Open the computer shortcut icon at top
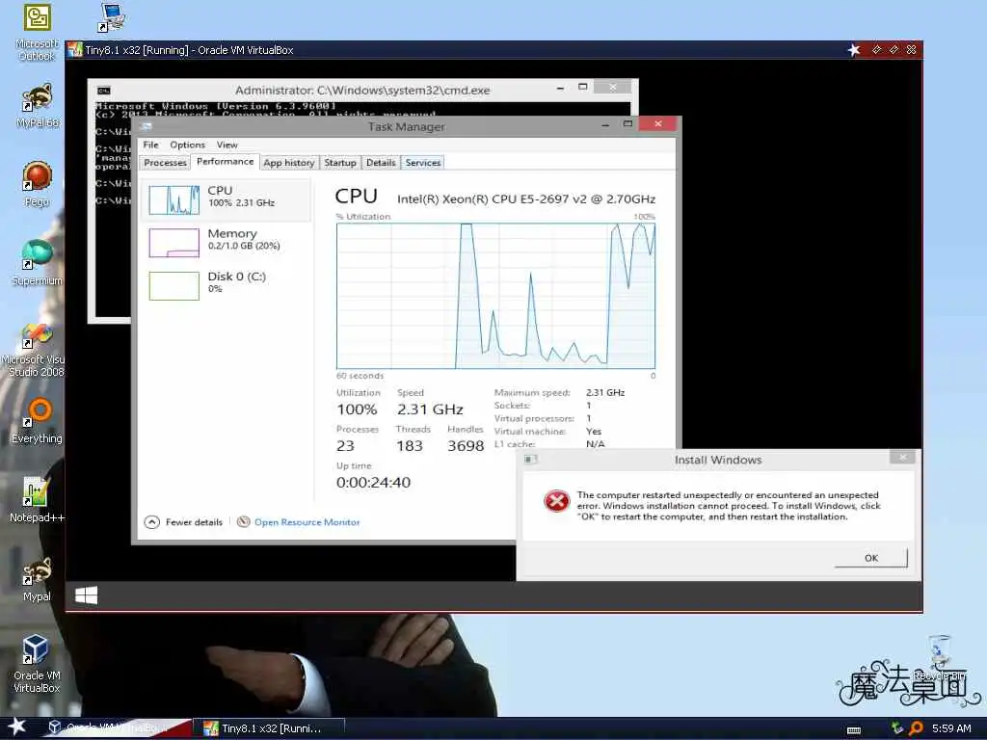 (x=112, y=17)
